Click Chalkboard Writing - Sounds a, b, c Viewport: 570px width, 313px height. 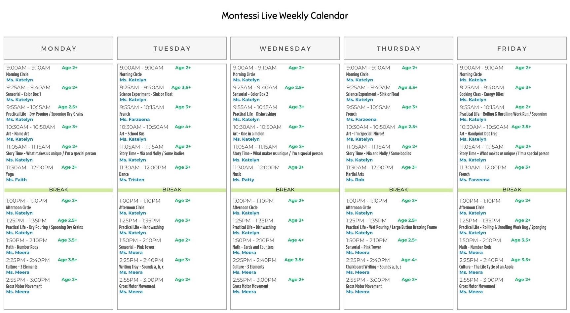point(373,267)
